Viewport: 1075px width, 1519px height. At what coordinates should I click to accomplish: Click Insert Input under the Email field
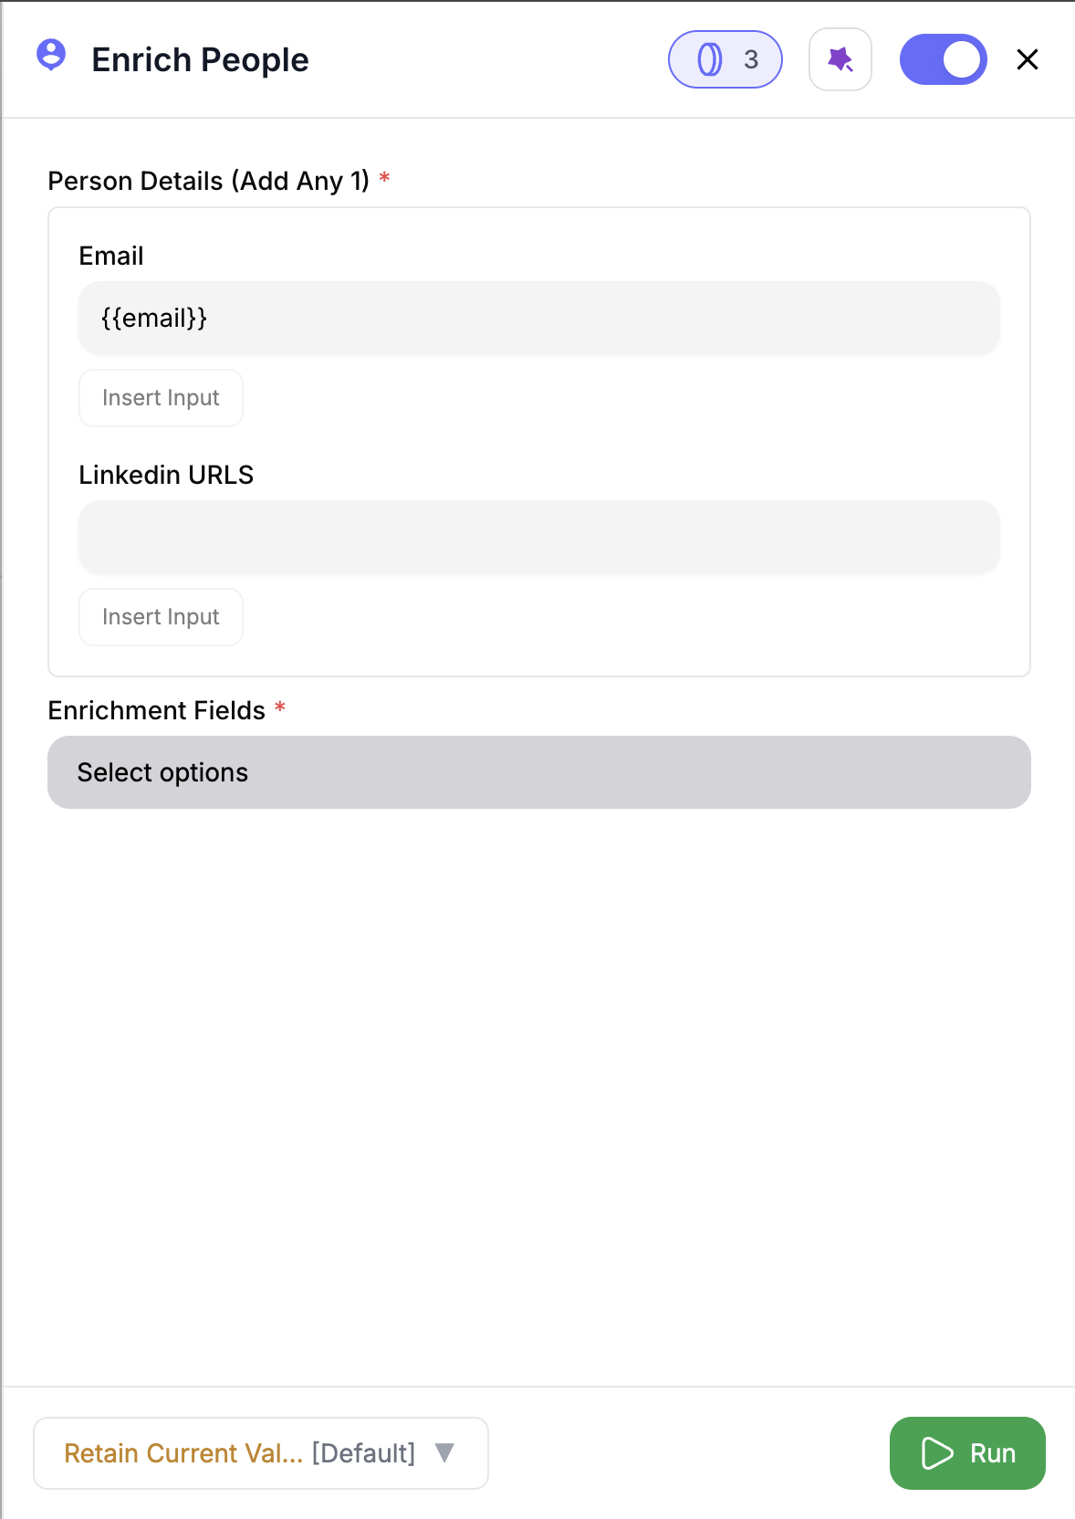161,397
